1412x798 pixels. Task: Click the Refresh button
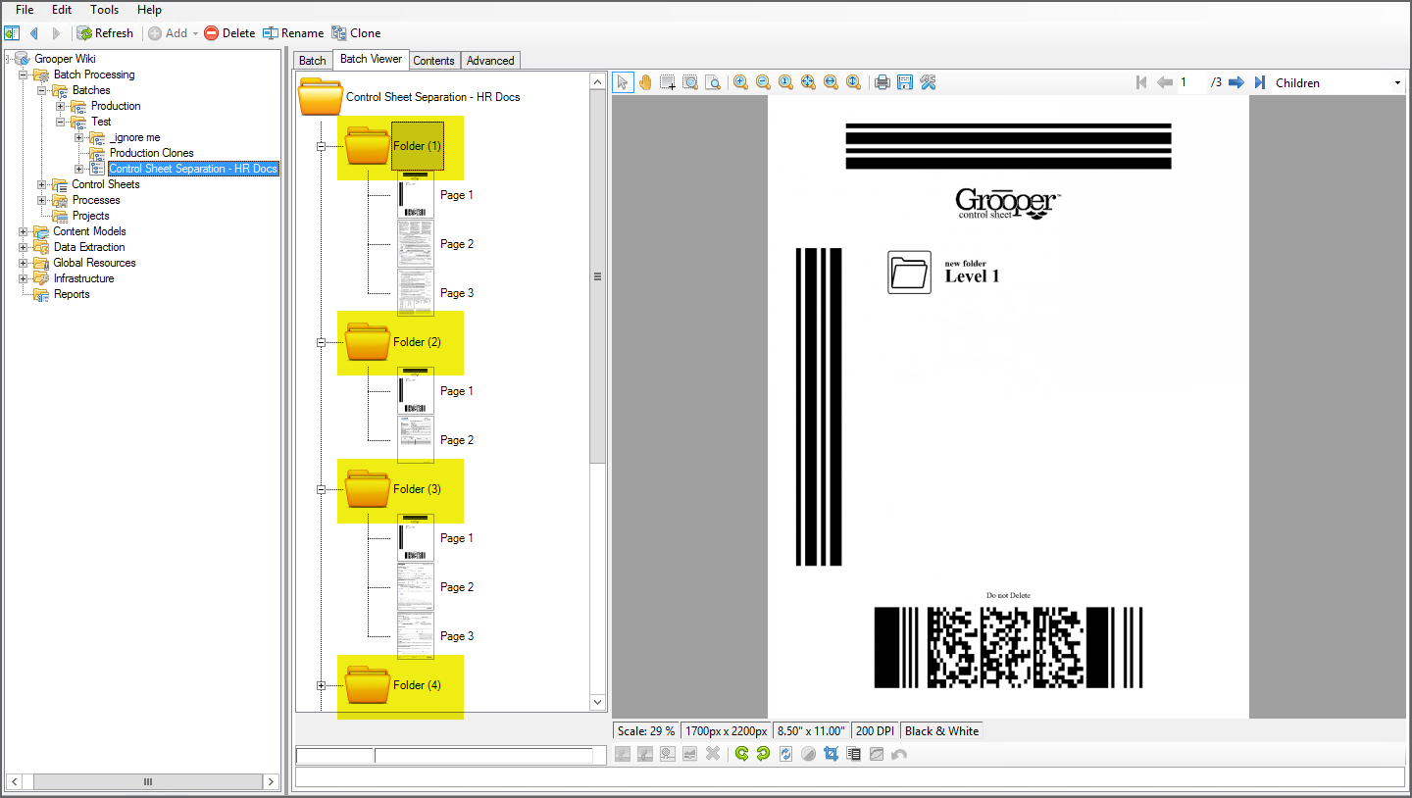point(105,33)
